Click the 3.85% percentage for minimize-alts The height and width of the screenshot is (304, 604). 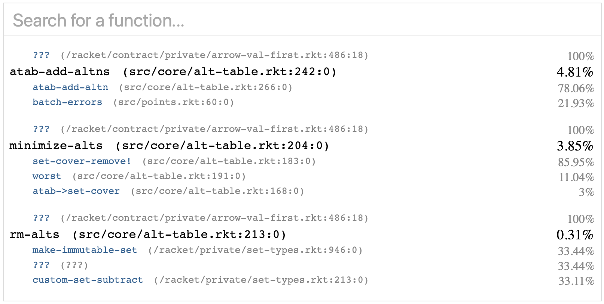pos(575,146)
